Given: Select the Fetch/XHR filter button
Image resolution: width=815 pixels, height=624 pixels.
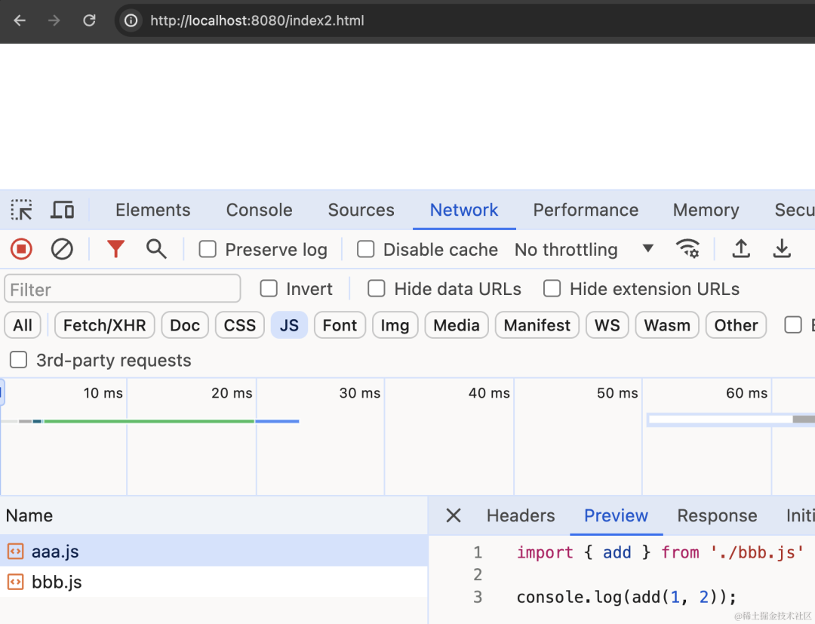Looking at the screenshot, I should (x=104, y=325).
